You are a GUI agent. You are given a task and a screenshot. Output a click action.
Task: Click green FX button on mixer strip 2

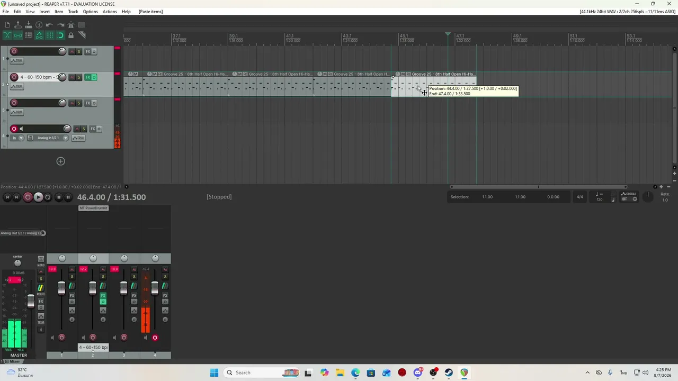coord(103,295)
